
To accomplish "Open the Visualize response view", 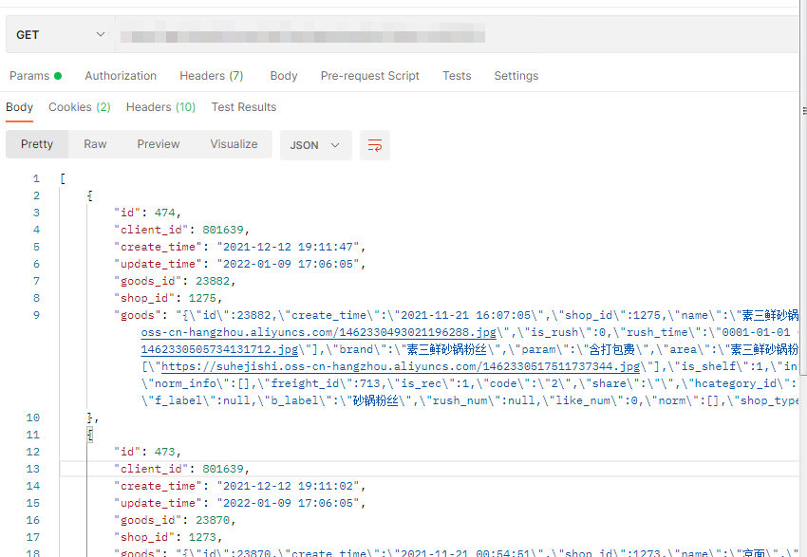I will tap(234, 143).
